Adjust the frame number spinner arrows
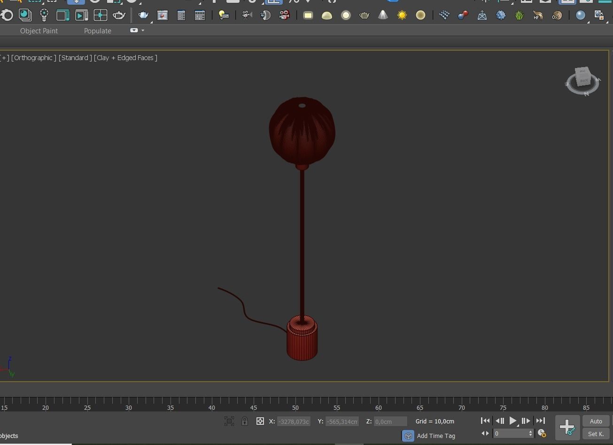The width and height of the screenshot is (613, 445). tap(531, 433)
